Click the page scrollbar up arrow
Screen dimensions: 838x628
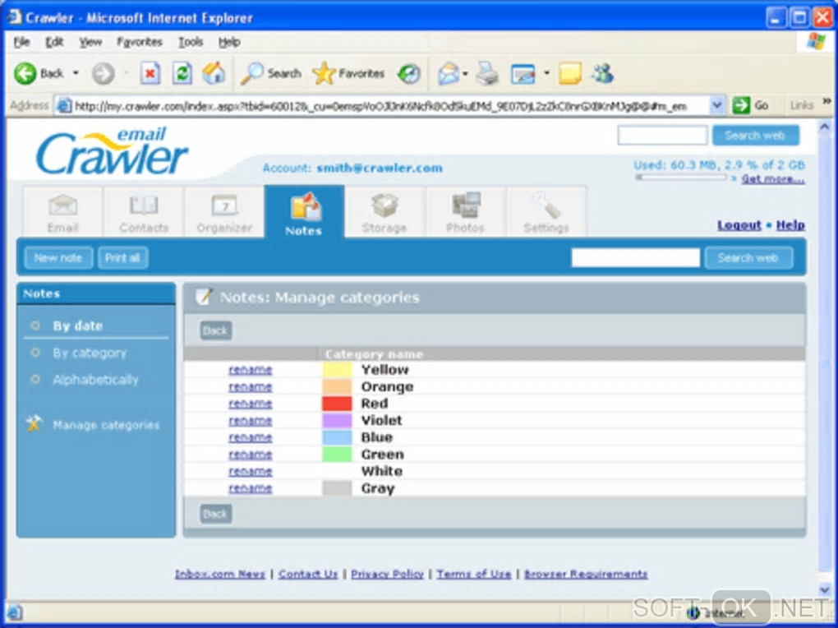(x=825, y=127)
